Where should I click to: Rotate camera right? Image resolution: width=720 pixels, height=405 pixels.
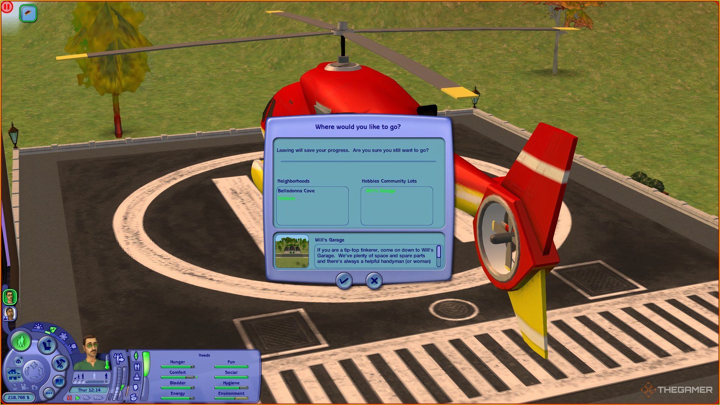tap(40, 370)
